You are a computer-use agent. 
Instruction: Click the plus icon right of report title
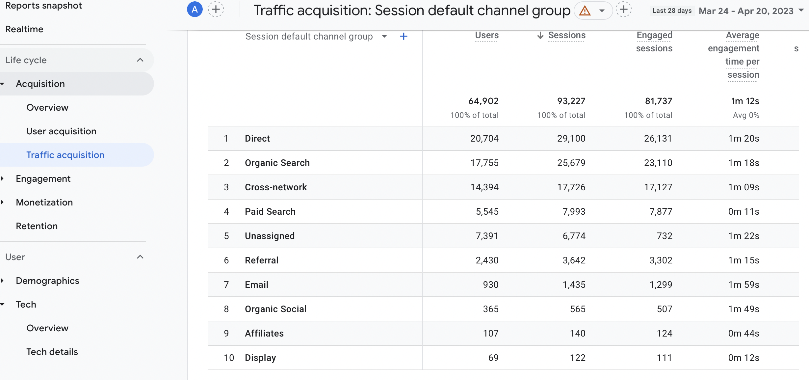[x=624, y=10]
